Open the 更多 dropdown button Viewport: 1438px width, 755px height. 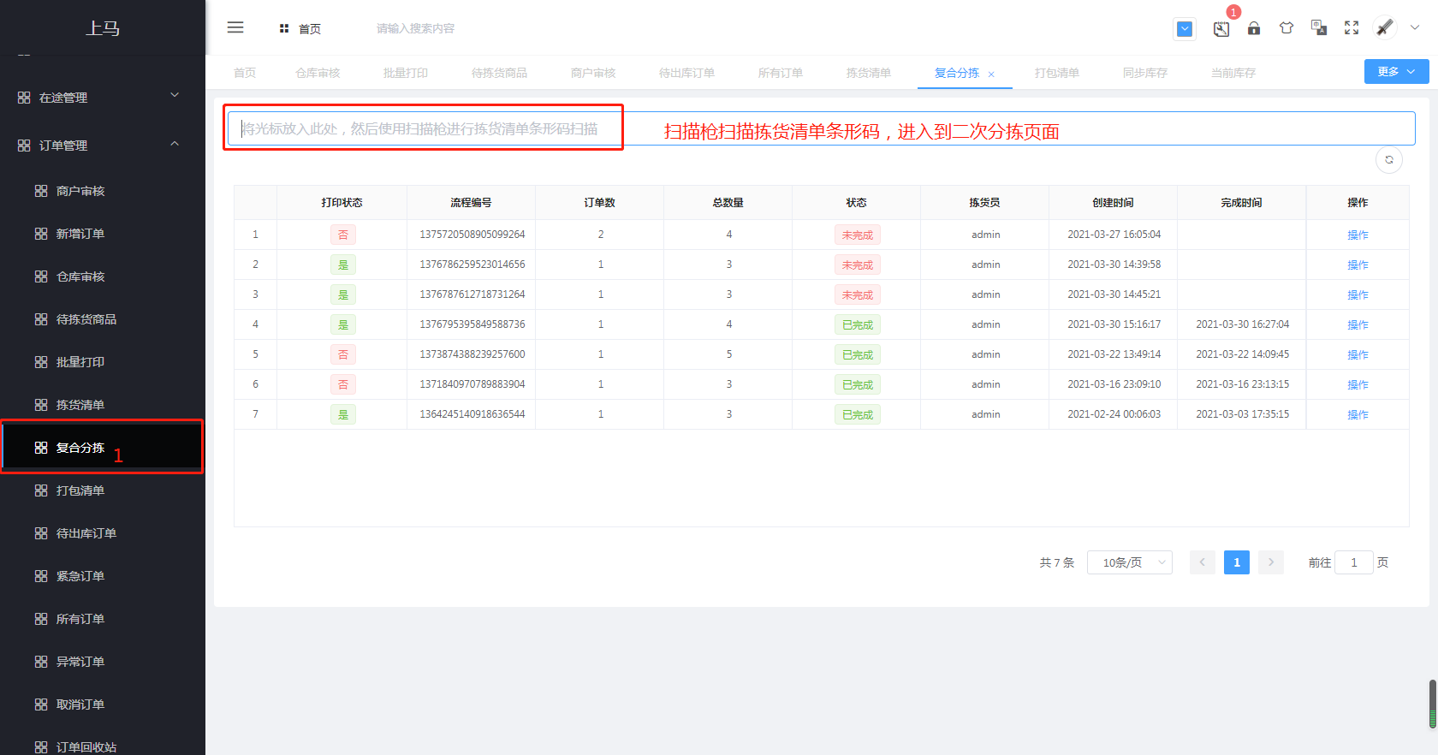[1396, 72]
